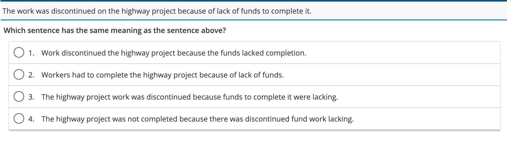Click the empty area right of answer 3 text

click(419, 97)
